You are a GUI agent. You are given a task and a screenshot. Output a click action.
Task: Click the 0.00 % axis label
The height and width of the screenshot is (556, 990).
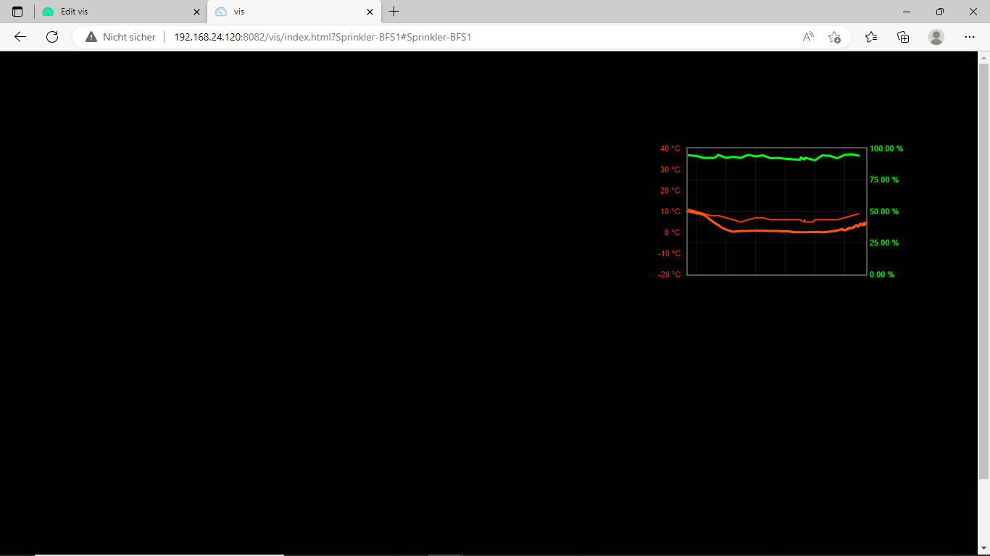pyautogui.click(x=882, y=274)
